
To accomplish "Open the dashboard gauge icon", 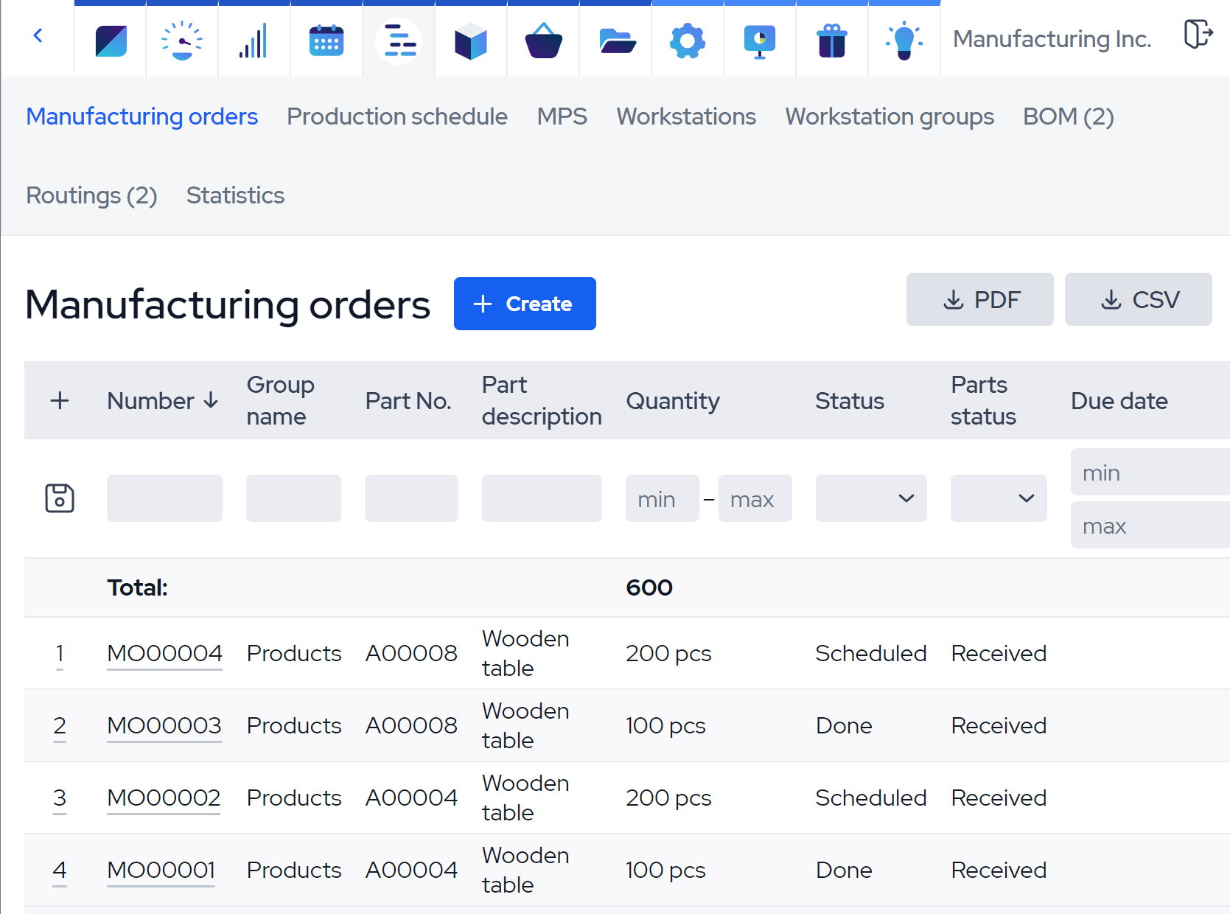I will pos(182,41).
